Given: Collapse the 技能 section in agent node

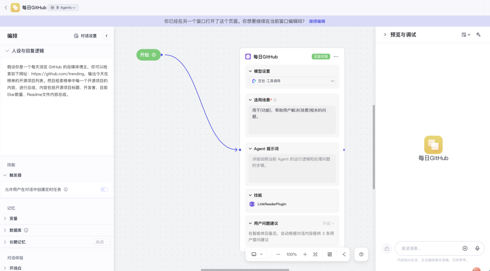Looking at the screenshot, I should [x=250, y=195].
